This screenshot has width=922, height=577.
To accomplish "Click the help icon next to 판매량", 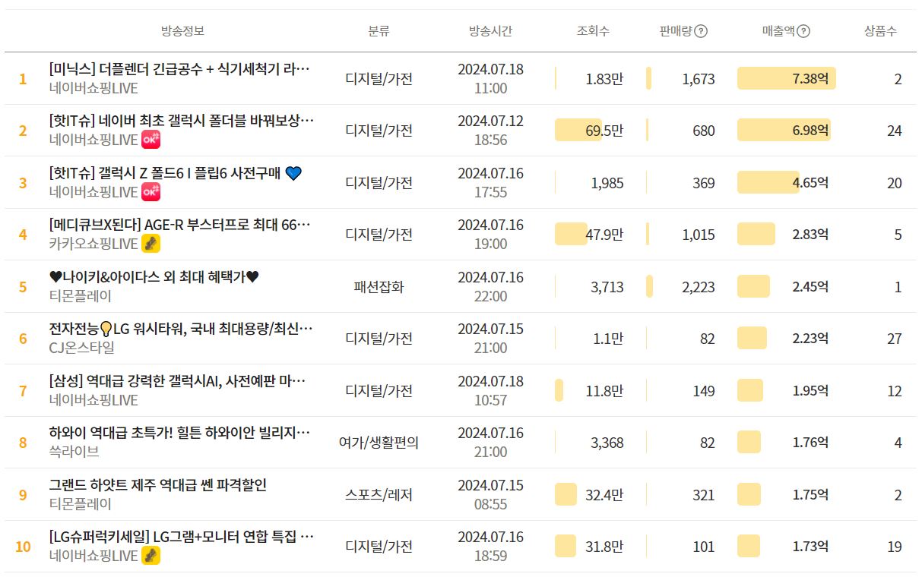I will pos(701,31).
